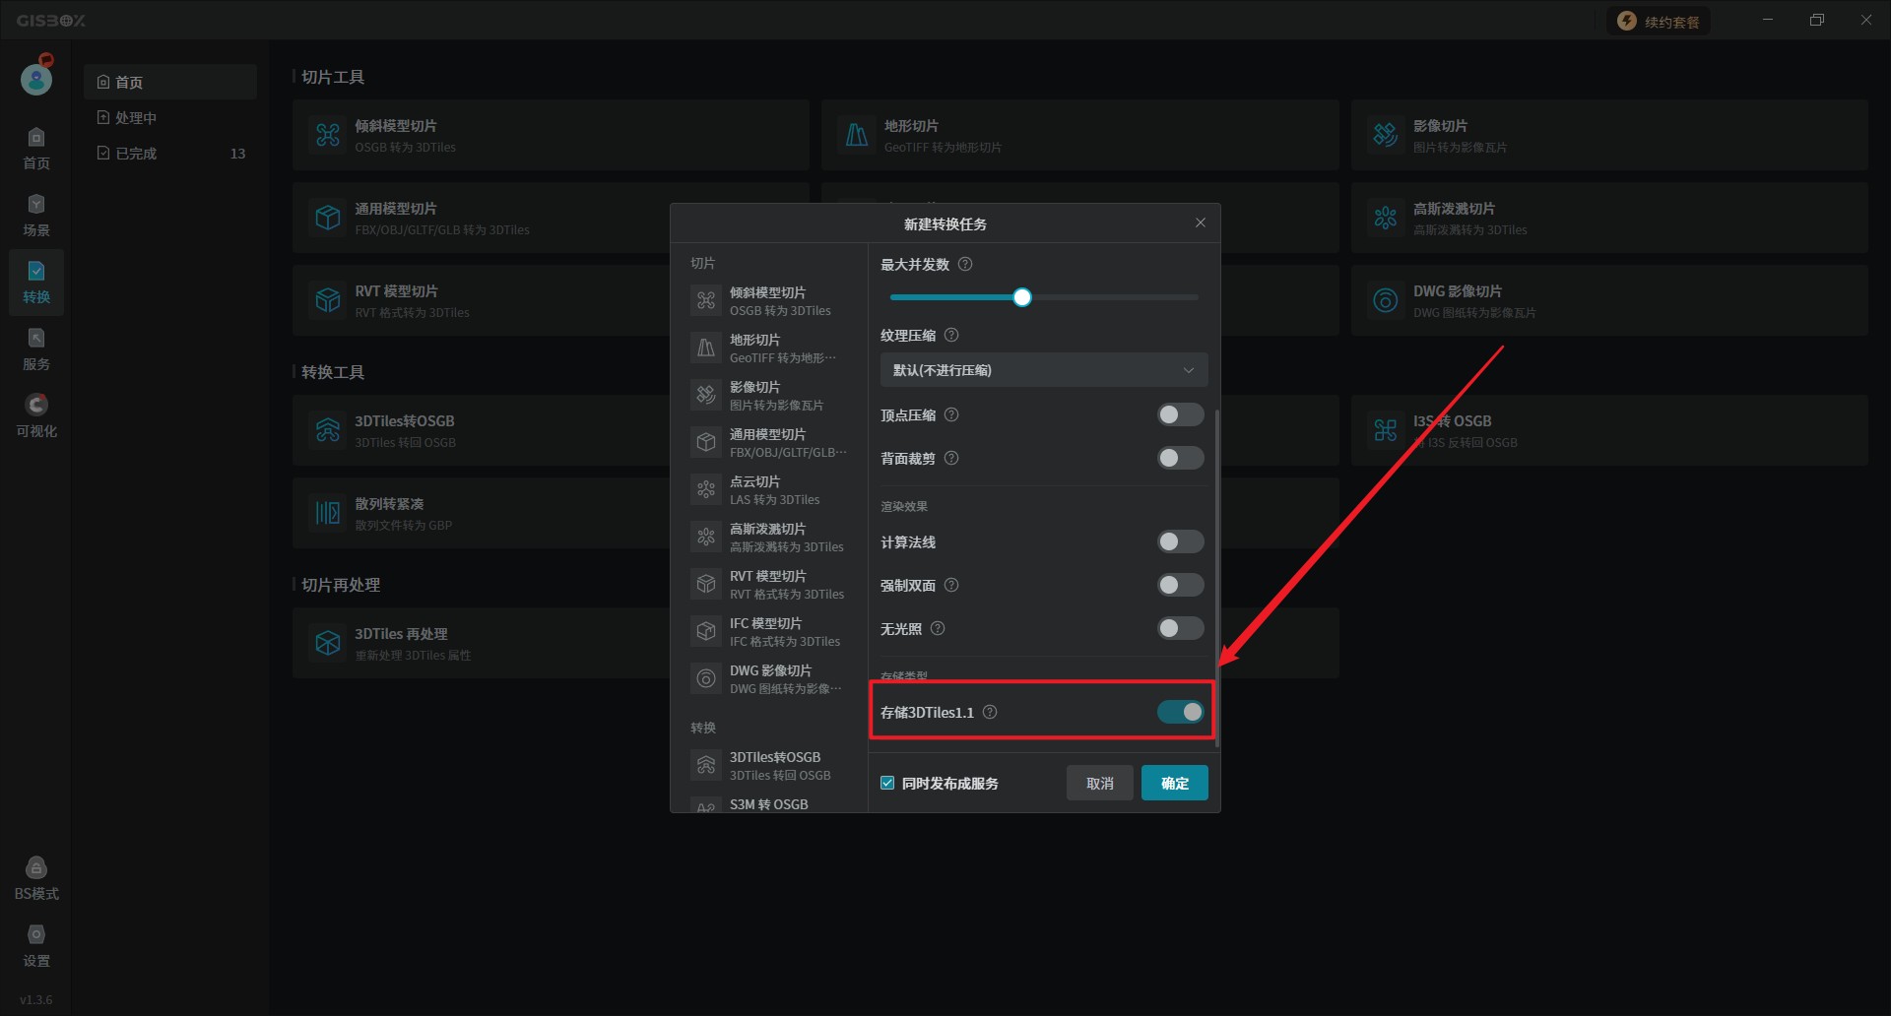Viewport: 1891px width, 1016px height.
Task: Switch to BS模式 via sidebar icon
Action: tap(36, 878)
